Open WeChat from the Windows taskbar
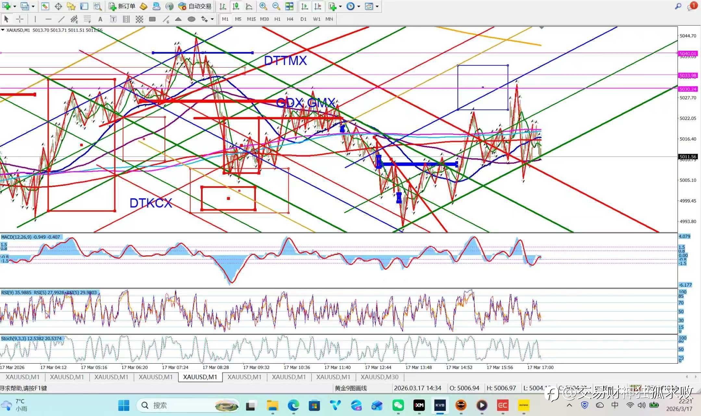The width and height of the screenshot is (701, 416). pos(398,405)
